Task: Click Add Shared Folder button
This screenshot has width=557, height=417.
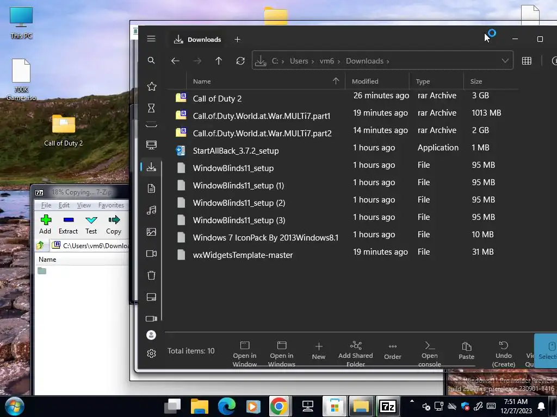Action: click(x=356, y=353)
